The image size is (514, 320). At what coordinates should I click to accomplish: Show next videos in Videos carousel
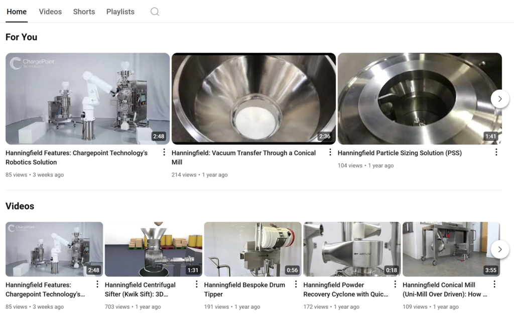point(500,249)
